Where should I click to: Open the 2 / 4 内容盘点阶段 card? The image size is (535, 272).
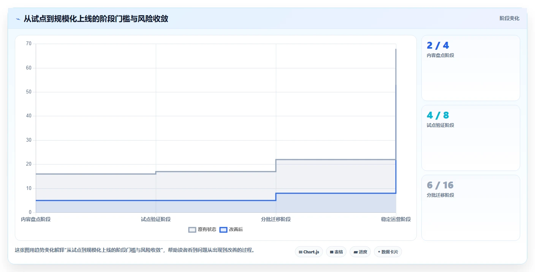click(x=471, y=68)
